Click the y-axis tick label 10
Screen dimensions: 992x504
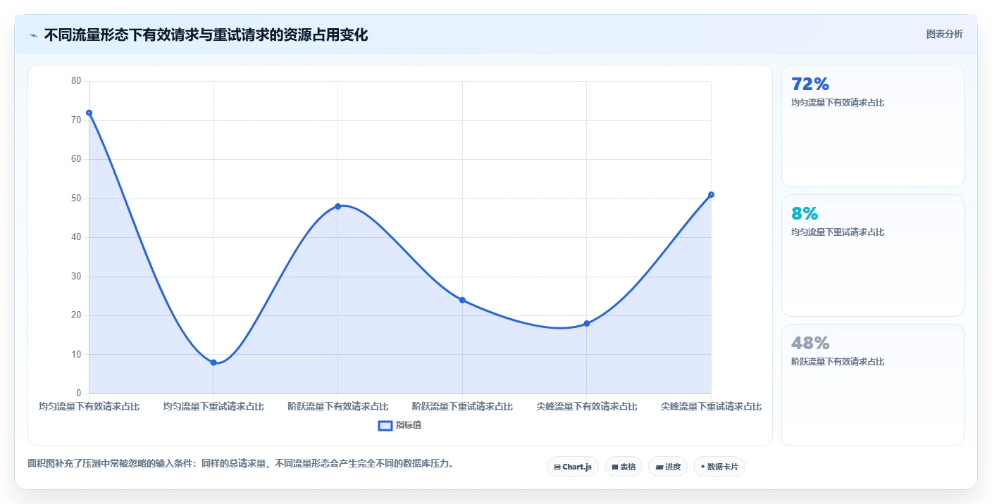tap(76, 355)
